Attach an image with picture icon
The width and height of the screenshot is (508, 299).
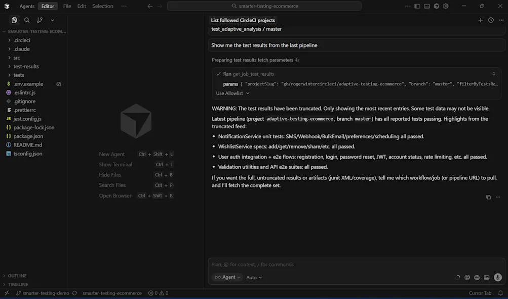point(487,277)
